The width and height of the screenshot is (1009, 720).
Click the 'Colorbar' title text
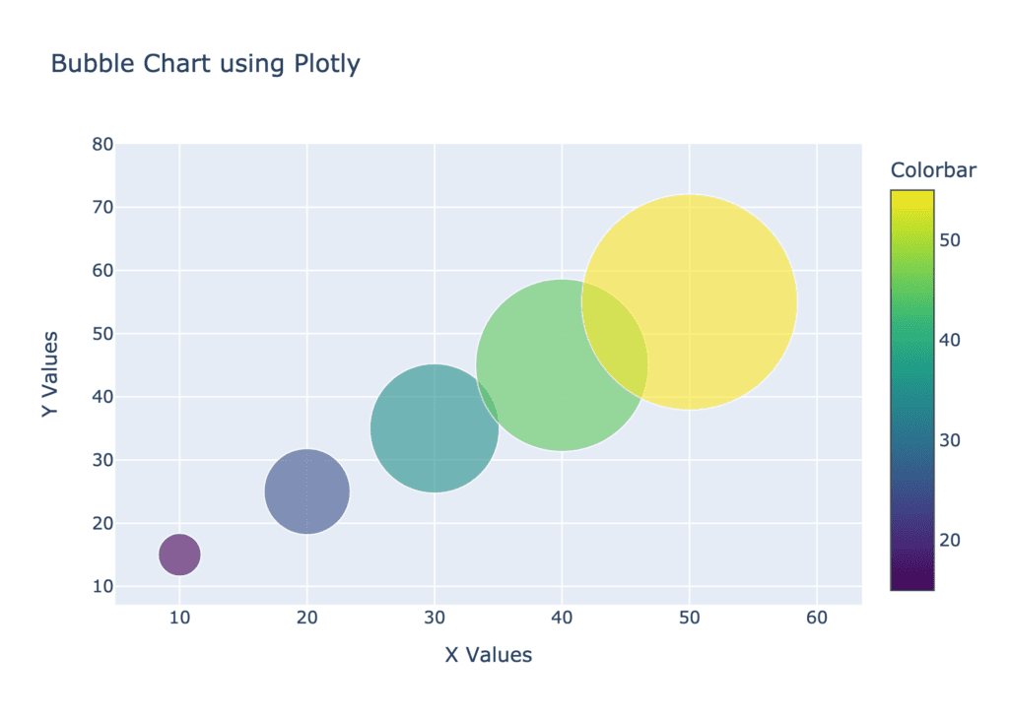(933, 169)
